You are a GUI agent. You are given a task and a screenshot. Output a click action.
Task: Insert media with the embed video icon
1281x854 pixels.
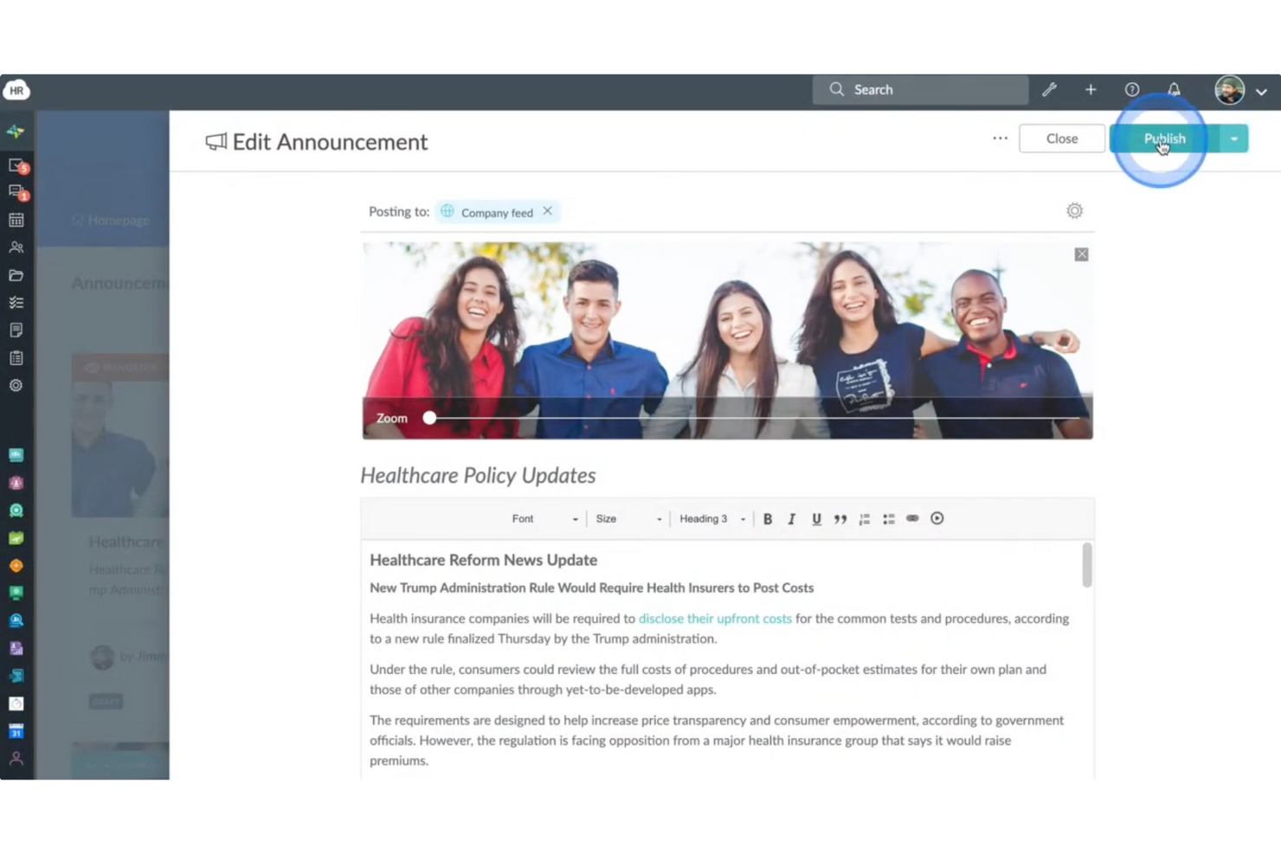[x=937, y=518]
